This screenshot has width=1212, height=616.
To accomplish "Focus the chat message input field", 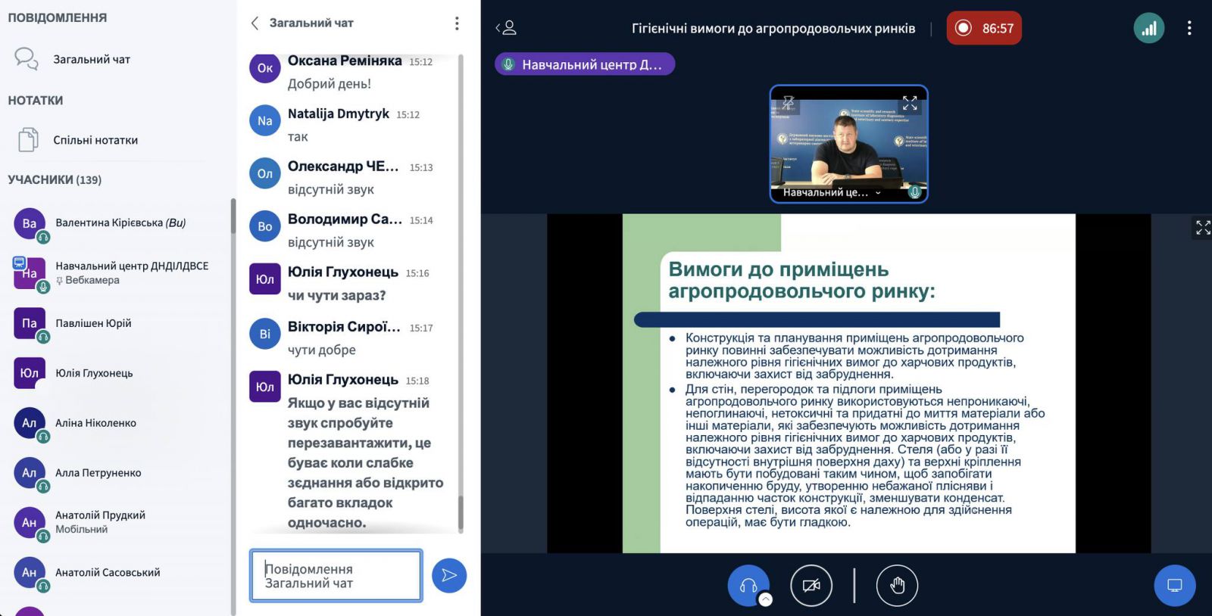I will pos(336,576).
